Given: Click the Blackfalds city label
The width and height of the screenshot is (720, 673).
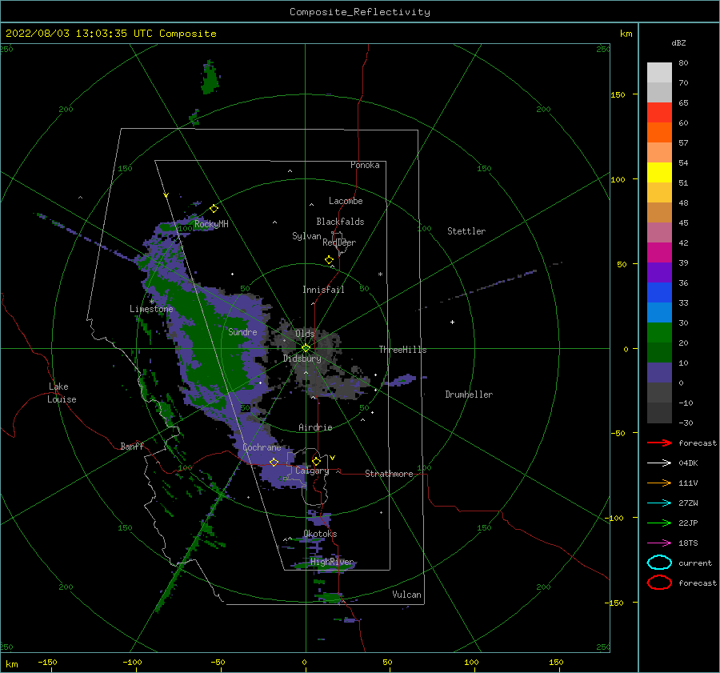Looking at the screenshot, I should tap(340, 222).
